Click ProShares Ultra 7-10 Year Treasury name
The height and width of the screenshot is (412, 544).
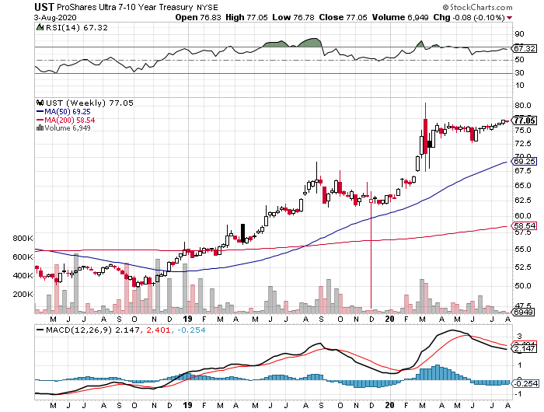click(x=124, y=7)
